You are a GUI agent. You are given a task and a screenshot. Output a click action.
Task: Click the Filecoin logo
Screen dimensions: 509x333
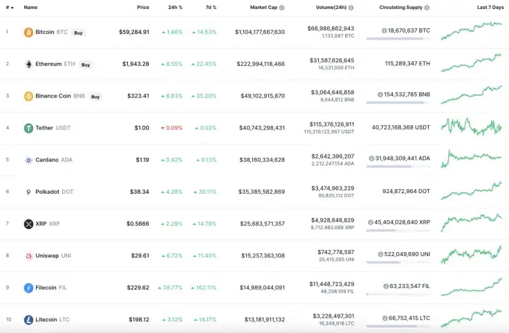[x=28, y=287]
